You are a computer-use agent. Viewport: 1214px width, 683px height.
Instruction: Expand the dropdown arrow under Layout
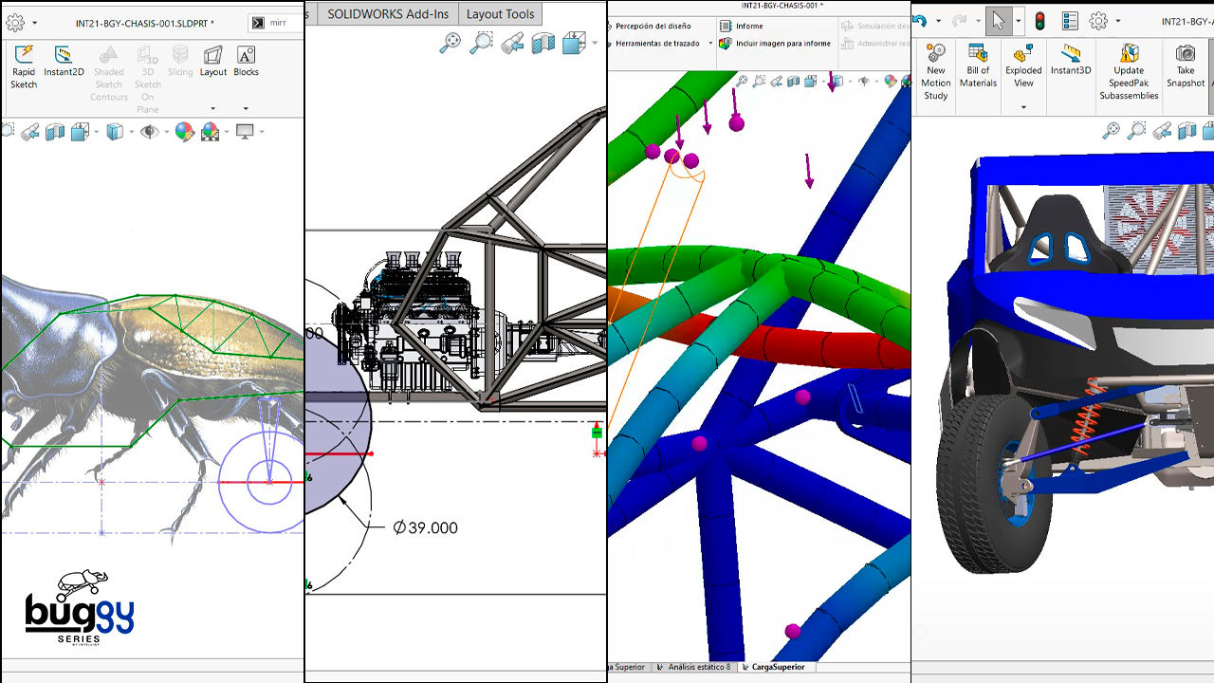click(213, 109)
